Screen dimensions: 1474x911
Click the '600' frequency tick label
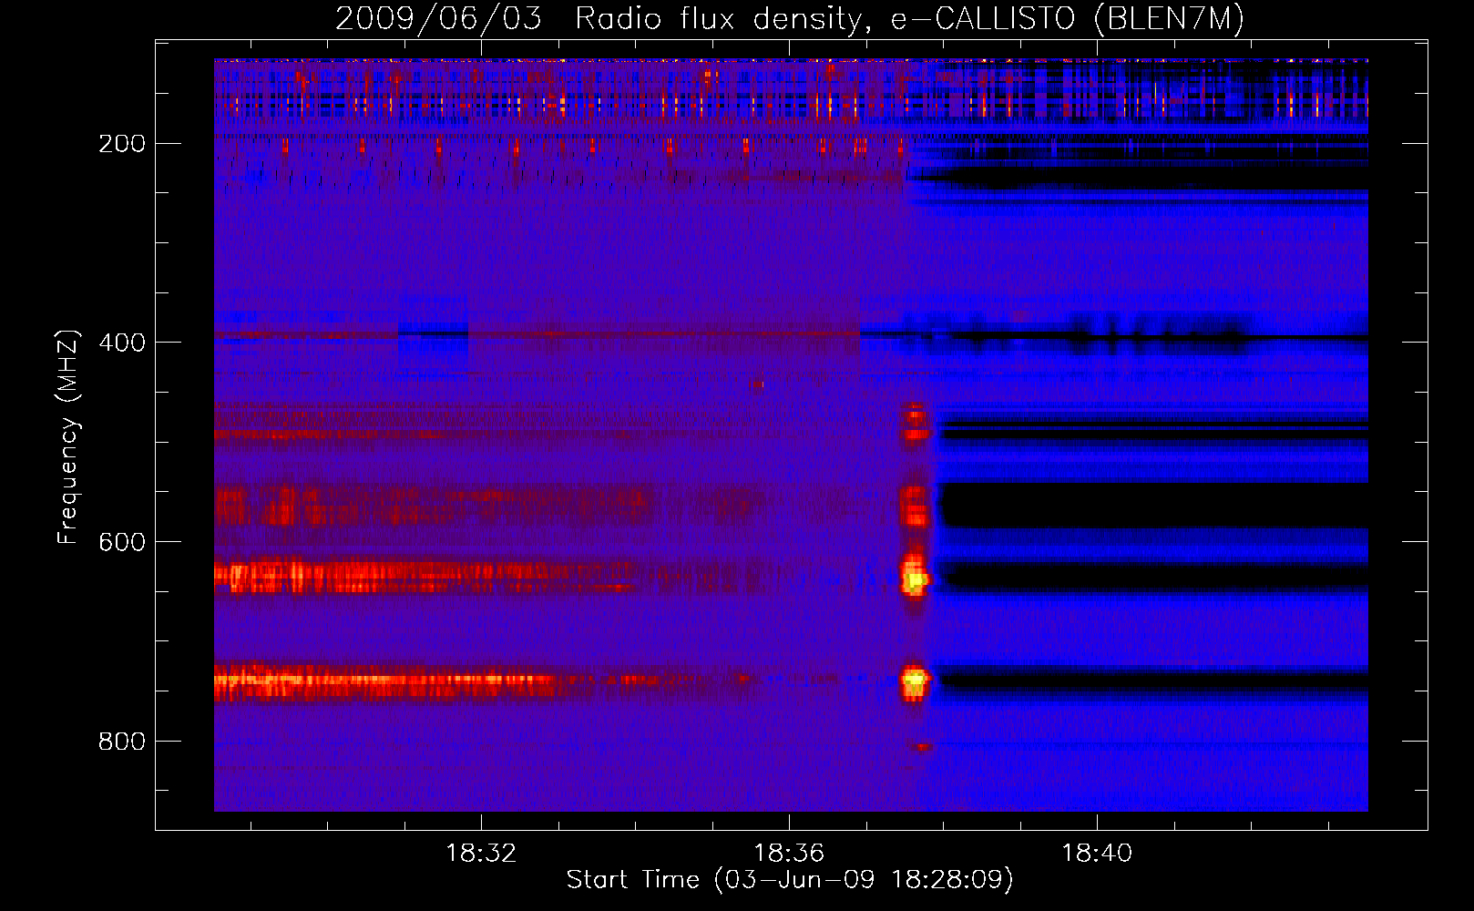click(x=122, y=542)
